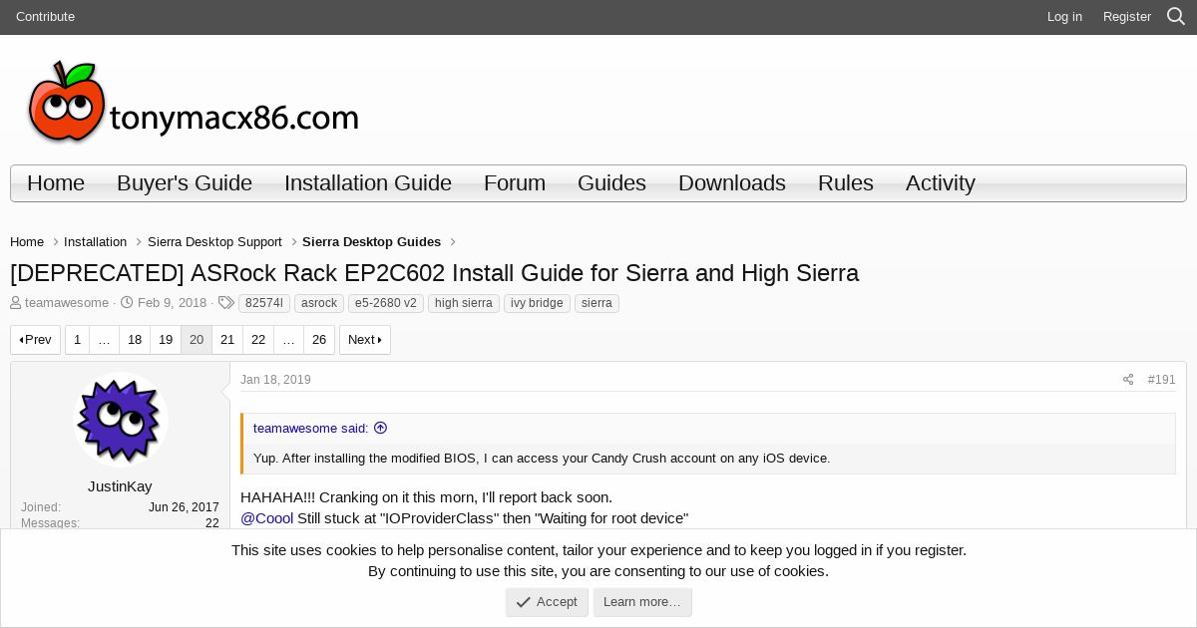The height and width of the screenshot is (628, 1197).
Task: Open post number #191 permalink
Action: 1161,380
